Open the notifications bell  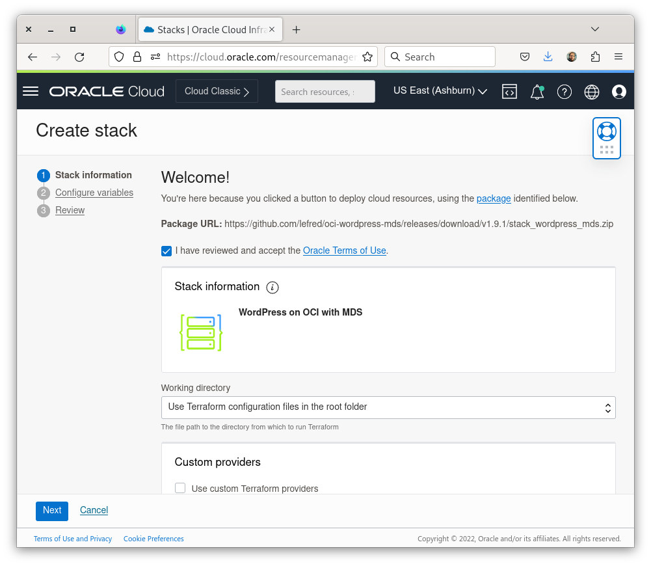pos(537,92)
